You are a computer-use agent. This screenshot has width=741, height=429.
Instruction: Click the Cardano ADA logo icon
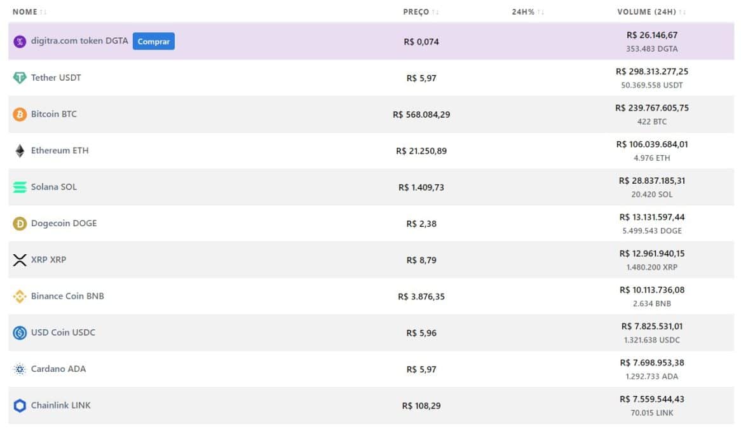20,369
